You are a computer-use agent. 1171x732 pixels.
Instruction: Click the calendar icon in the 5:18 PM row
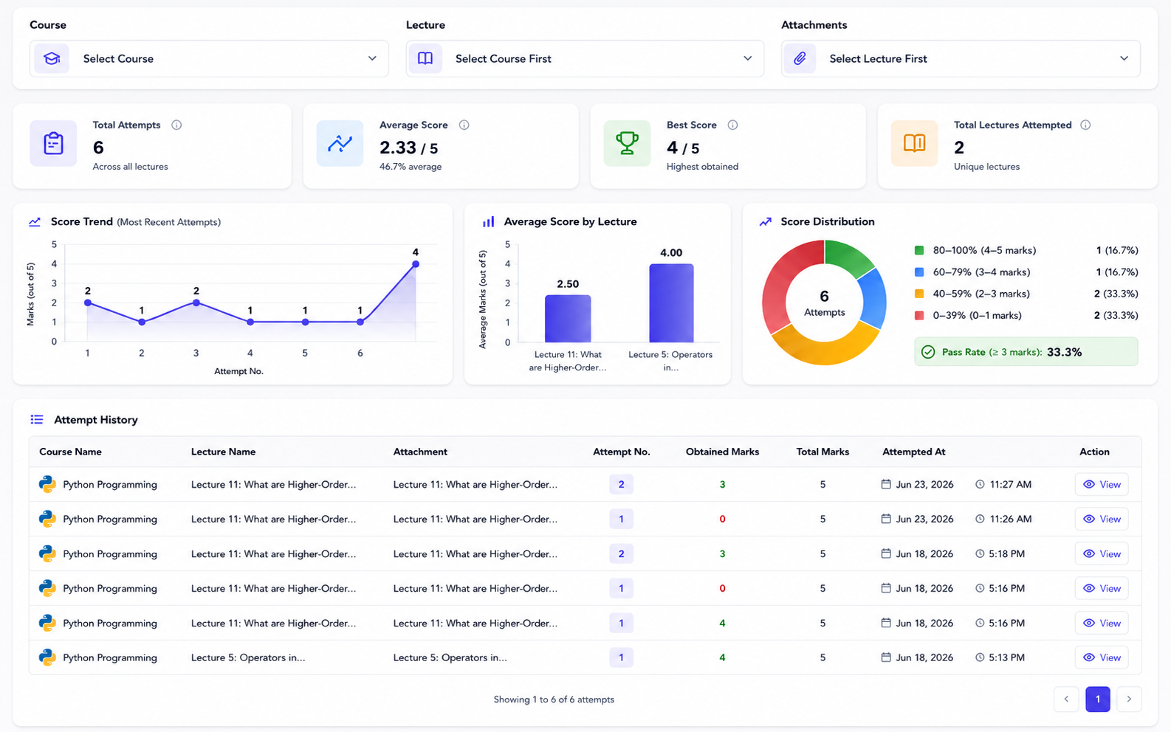coord(886,553)
